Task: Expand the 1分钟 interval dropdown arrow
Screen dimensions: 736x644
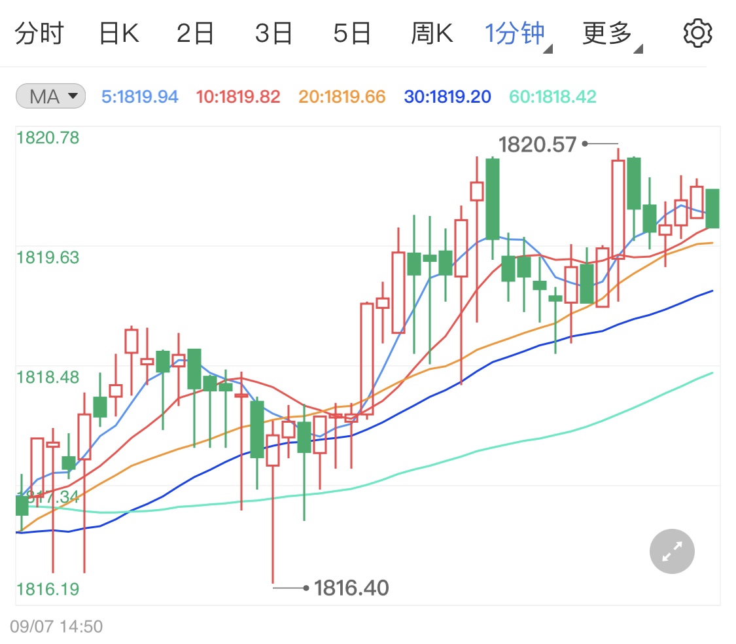Action: click(x=548, y=49)
